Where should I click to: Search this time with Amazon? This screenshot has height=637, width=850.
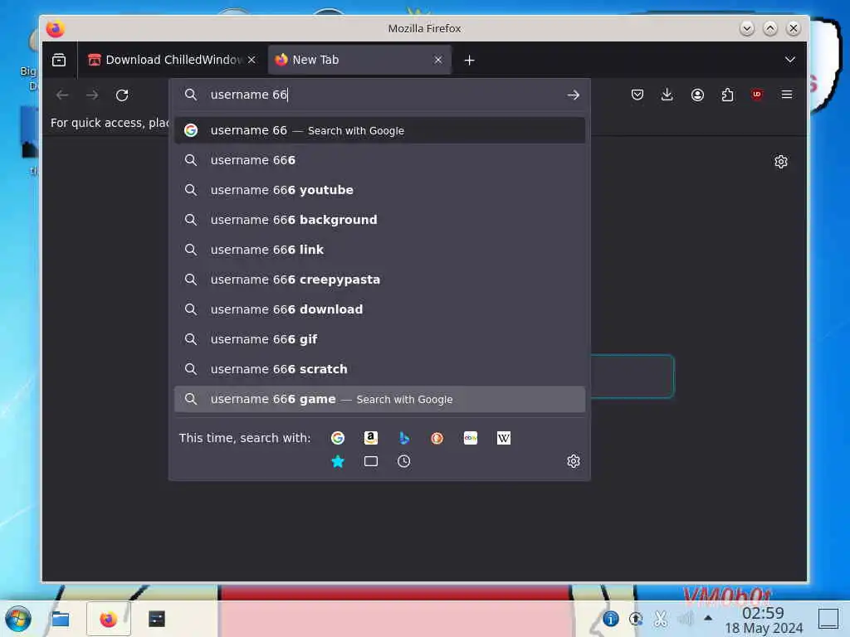click(371, 438)
